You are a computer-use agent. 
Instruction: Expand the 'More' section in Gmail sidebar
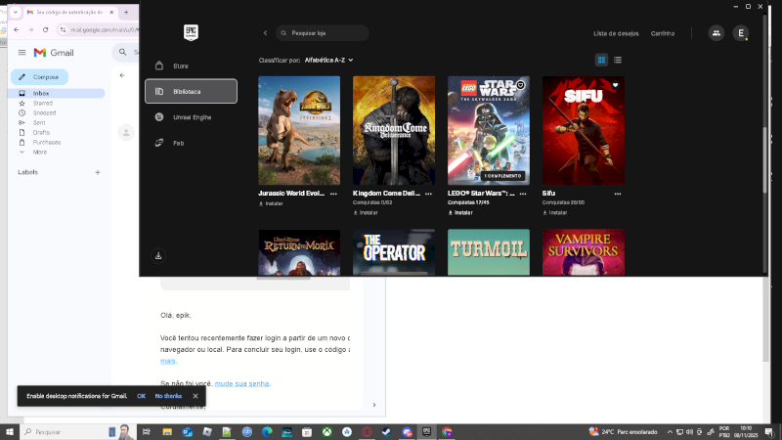click(x=39, y=152)
